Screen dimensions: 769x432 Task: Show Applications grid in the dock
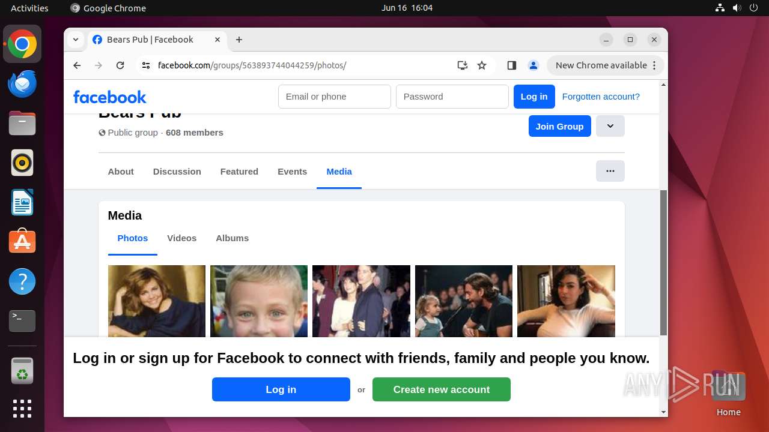[x=22, y=409]
